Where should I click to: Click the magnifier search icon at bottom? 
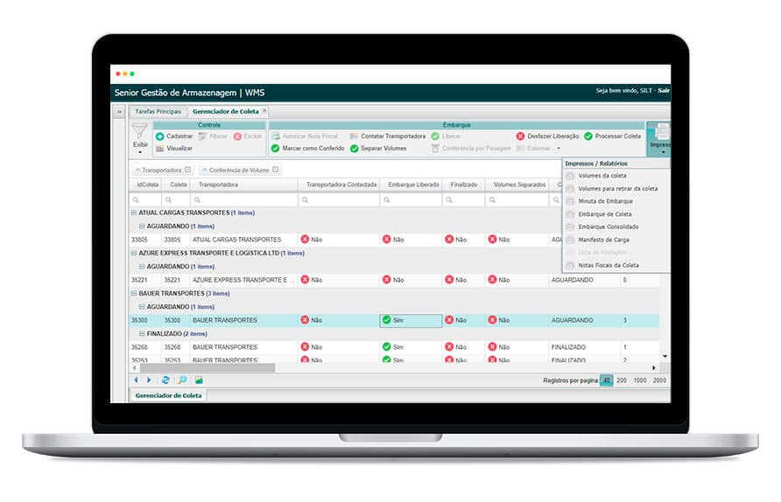182,380
